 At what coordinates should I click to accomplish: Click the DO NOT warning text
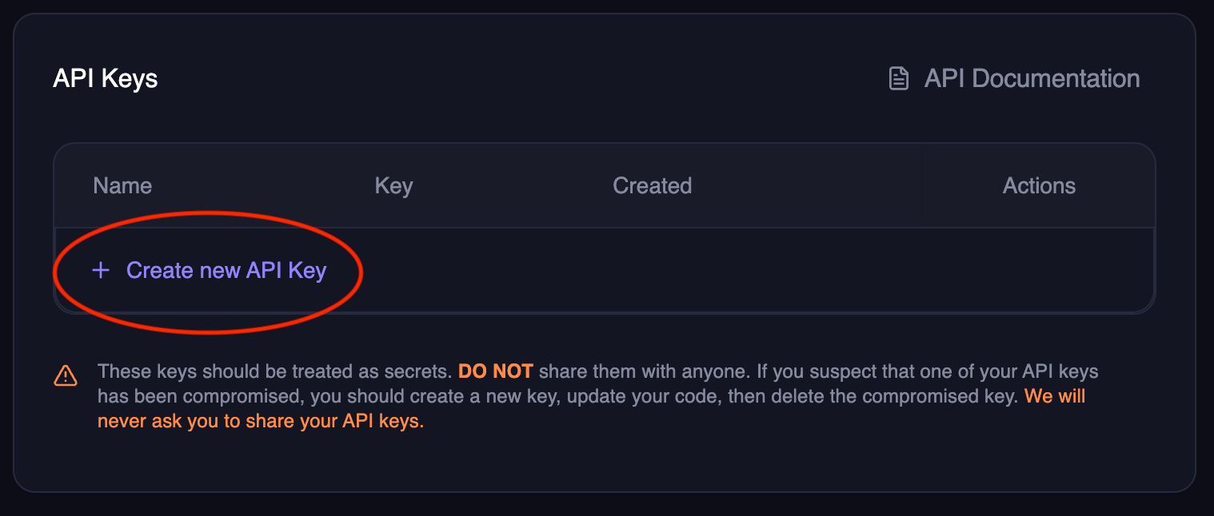click(x=496, y=371)
